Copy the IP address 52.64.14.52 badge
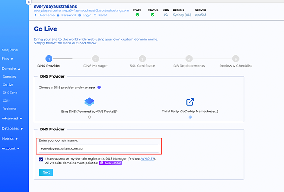Image resolution: width=284 pixels, height=192 pixels. (110, 163)
